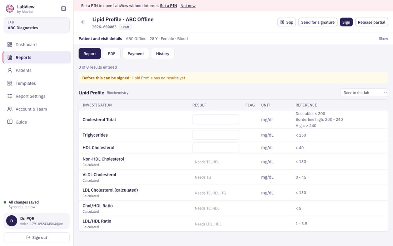393x246 pixels.
Task: Click Send for signature button
Action: [318, 22]
